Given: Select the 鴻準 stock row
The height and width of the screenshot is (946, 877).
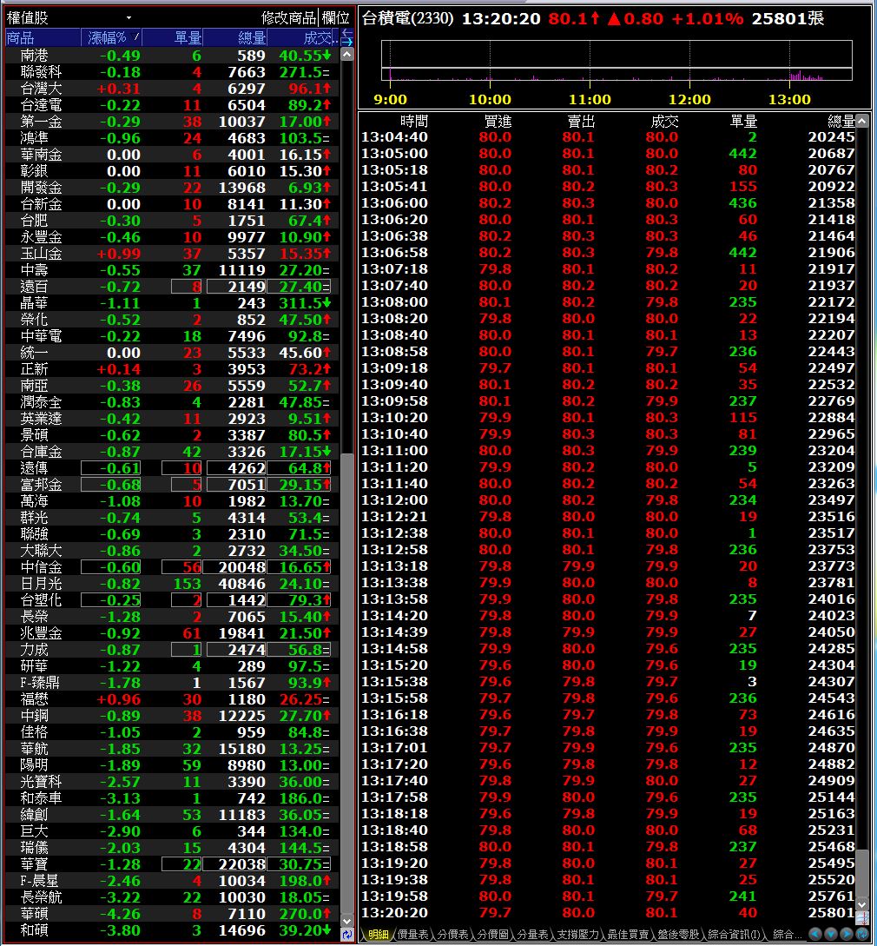Looking at the screenshot, I should [x=172, y=138].
